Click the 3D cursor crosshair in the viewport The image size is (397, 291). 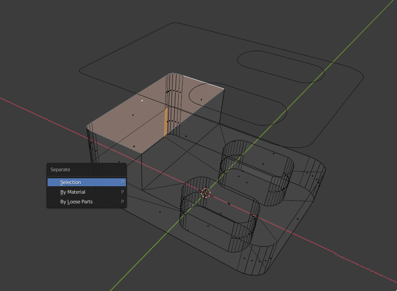click(206, 192)
